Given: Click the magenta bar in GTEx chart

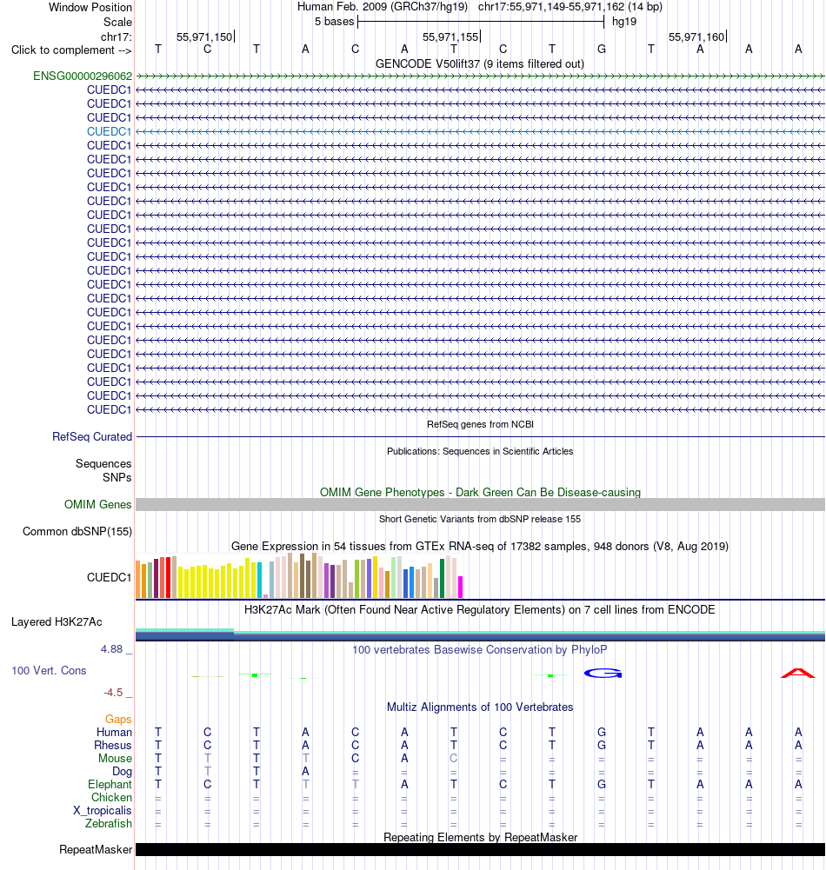Looking at the screenshot, I should pos(460,587).
